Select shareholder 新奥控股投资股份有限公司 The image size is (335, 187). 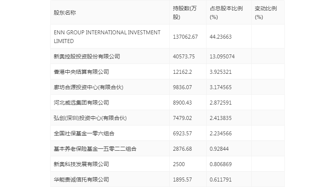click(87, 56)
